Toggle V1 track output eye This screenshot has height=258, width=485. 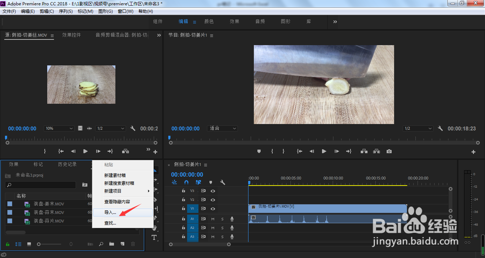pyautogui.click(x=213, y=209)
